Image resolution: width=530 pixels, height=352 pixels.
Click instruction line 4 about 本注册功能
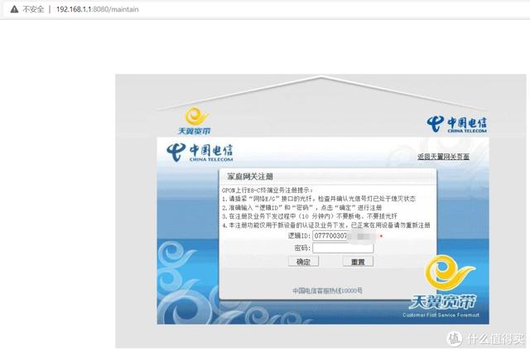click(x=326, y=224)
